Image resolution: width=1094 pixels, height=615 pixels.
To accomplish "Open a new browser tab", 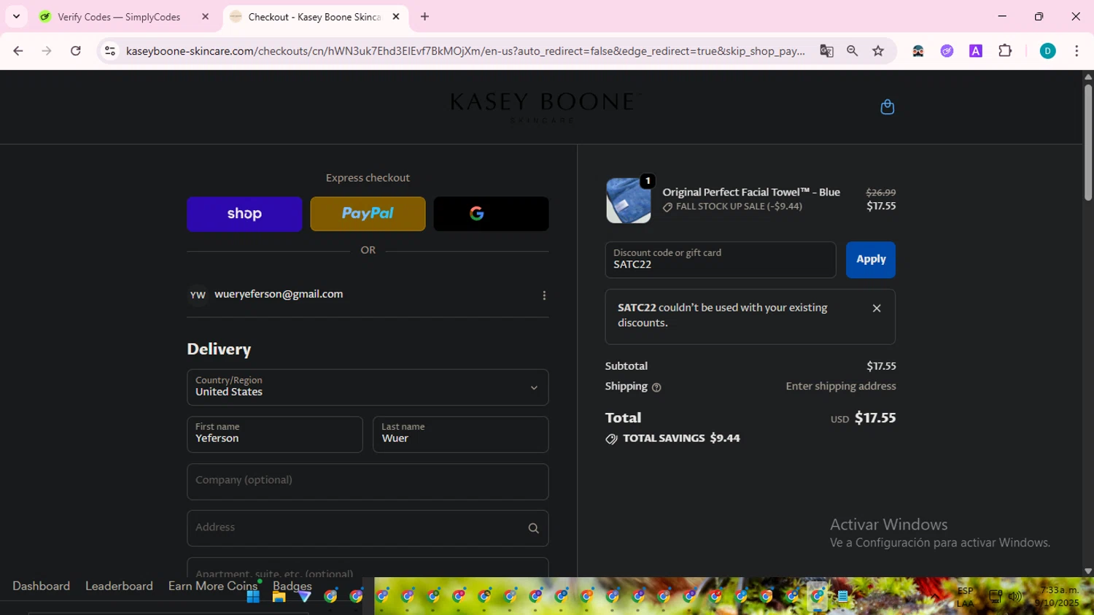I will [424, 17].
